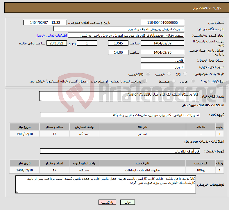Click the resize handle of description box
Image resolution: width=229 pixels, height=210 pixels.
(41, 100)
